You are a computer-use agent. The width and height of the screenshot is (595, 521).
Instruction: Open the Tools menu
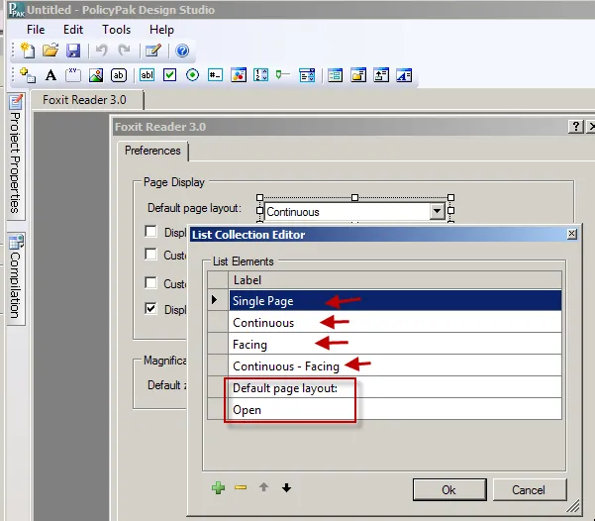point(116,30)
